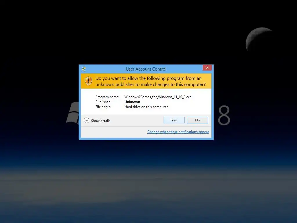Click Hard drive on this computer text

146,107
